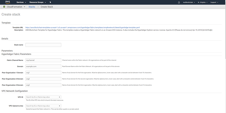
Task: Open the N. Virginia region menu
Action: (203, 2)
